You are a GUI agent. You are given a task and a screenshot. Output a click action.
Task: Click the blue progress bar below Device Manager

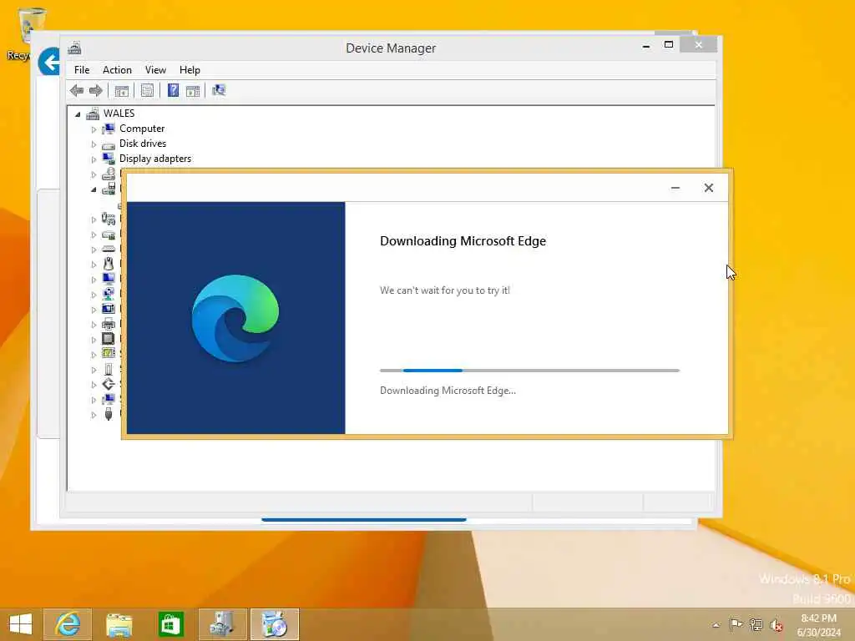click(x=364, y=520)
